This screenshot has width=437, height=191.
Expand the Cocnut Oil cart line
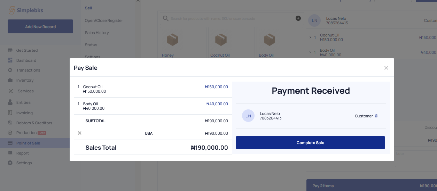click(310, 37)
